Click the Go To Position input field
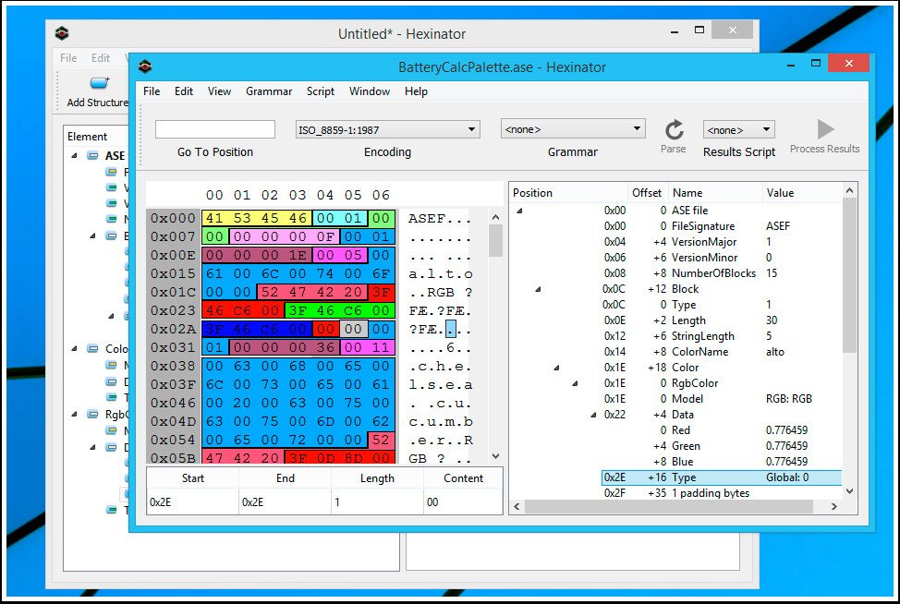Screen dimensions: 900x604 (215, 129)
